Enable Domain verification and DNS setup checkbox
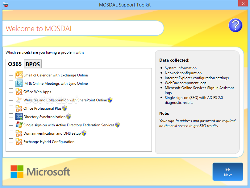The image size is (250, 188). coord(11,132)
